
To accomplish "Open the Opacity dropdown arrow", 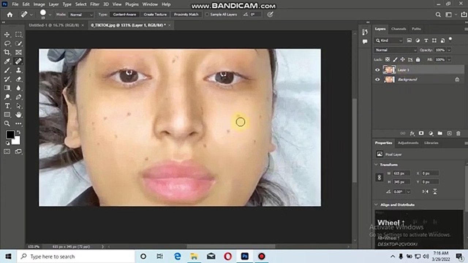I will click(449, 50).
